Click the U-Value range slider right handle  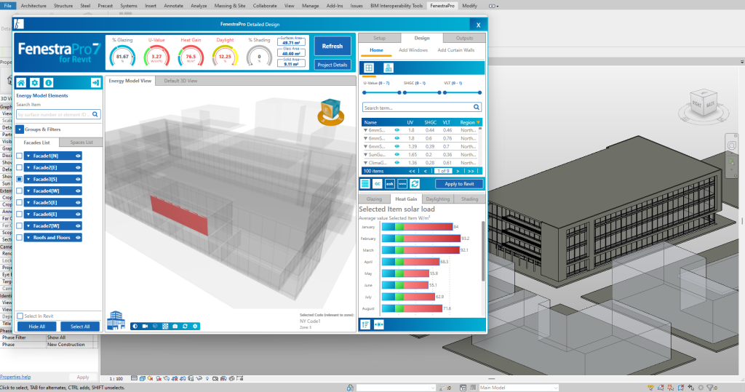tap(399, 92)
